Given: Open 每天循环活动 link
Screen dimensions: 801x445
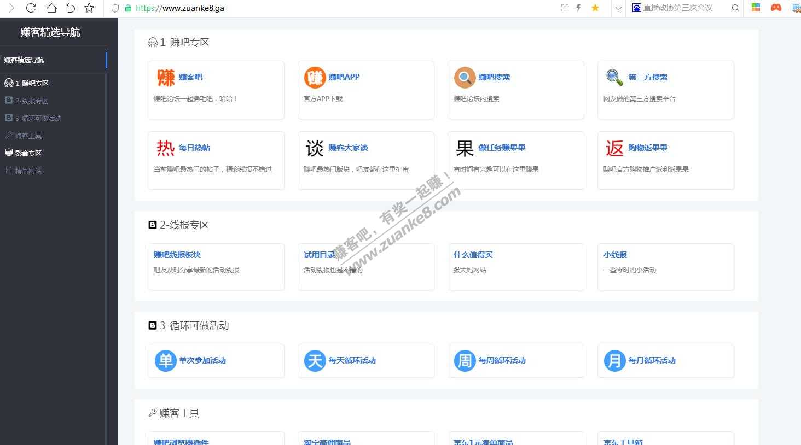Looking at the screenshot, I should point(352,360).
